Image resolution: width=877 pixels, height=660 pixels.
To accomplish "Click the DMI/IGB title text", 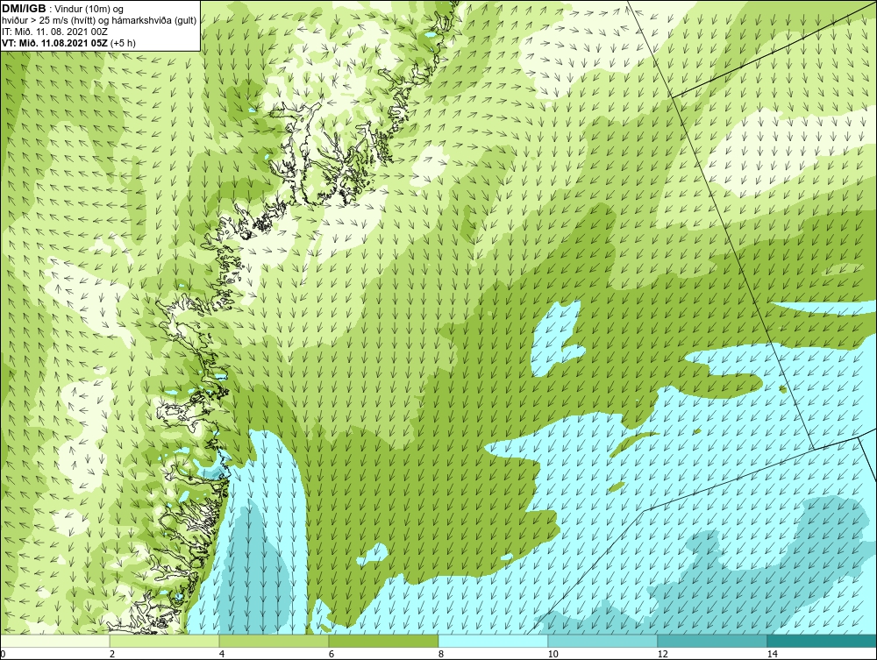I will click(24, 9).
